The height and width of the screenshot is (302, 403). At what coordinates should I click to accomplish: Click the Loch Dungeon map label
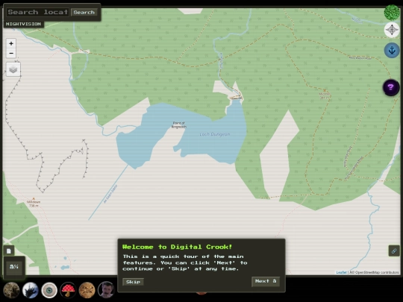coord(215,134)
